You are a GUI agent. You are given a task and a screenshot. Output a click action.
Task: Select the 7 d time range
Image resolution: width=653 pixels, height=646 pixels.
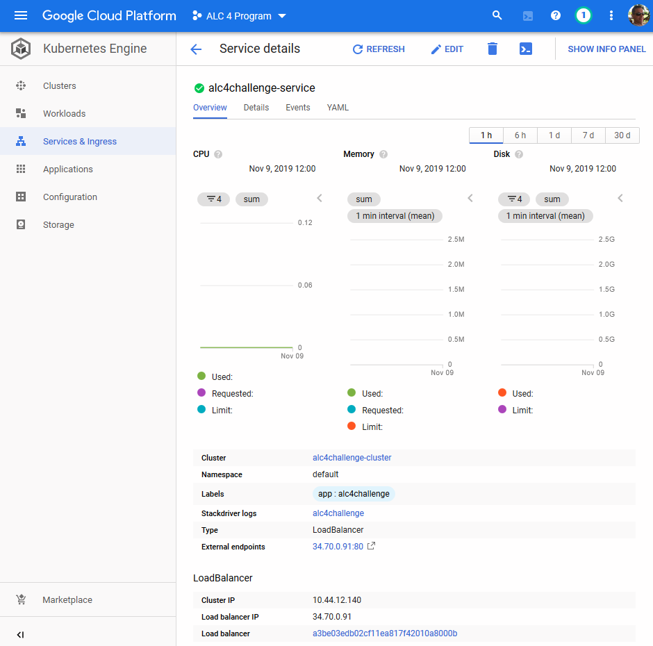[x=588, y=135]
